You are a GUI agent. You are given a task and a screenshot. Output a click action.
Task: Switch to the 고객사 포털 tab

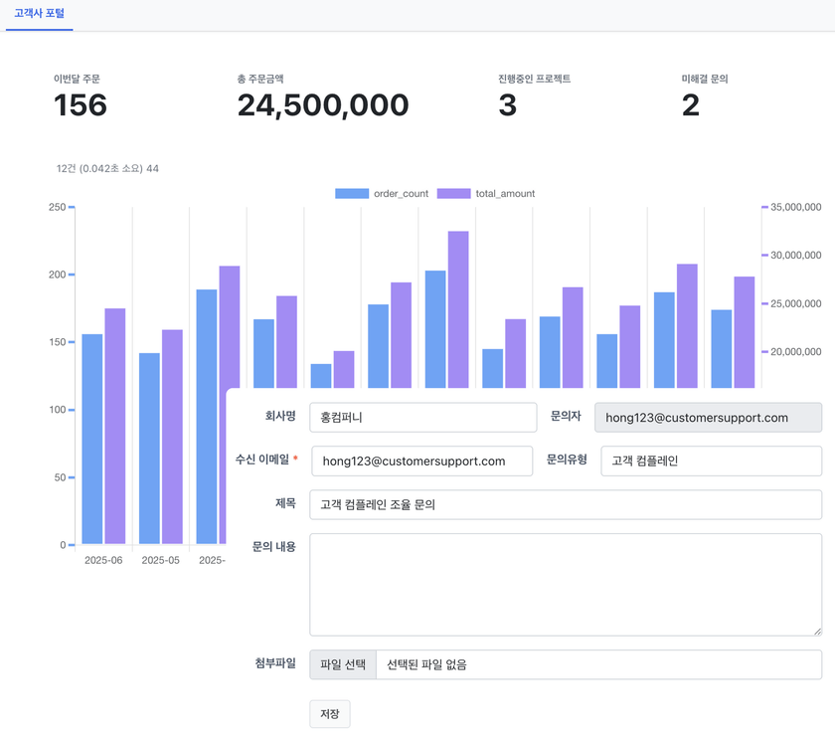click(39, 14)
